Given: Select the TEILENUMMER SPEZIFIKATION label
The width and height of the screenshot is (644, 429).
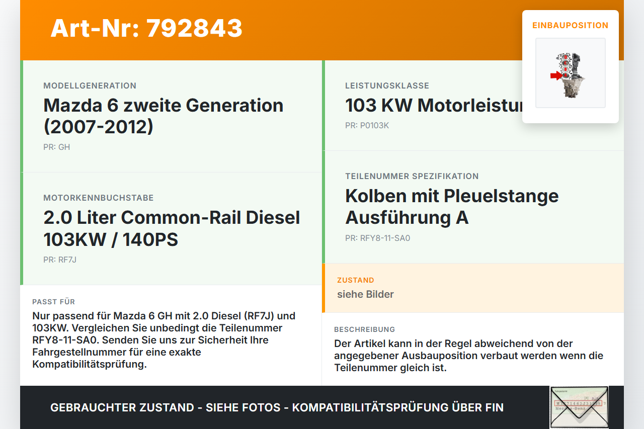Looking at the screenshot, I should 412,177.
